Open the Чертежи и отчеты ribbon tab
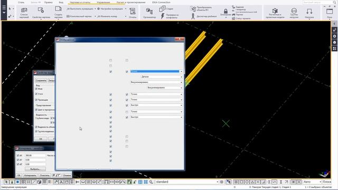 coord(80,2)
